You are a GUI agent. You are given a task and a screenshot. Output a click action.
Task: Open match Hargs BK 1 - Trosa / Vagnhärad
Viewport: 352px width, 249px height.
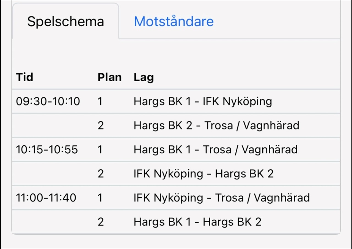[x=216, y=150]
